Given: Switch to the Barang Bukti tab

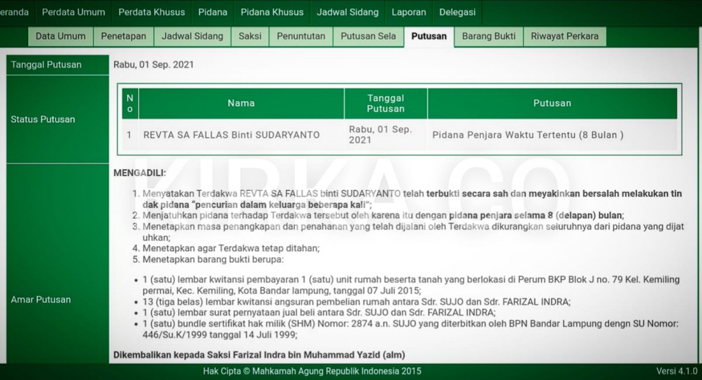Looking at the screenshot, I should tap(488, 36).
